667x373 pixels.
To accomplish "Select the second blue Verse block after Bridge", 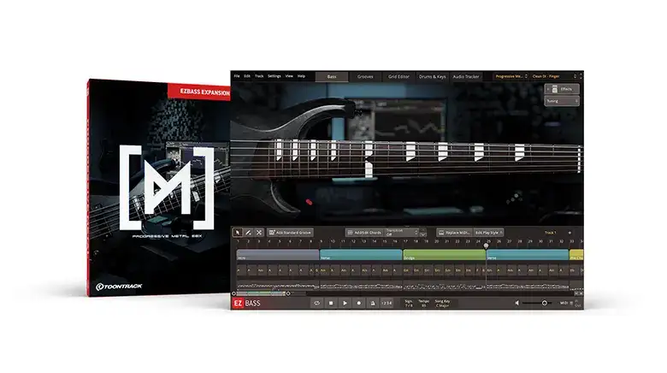I will (528, 255).
